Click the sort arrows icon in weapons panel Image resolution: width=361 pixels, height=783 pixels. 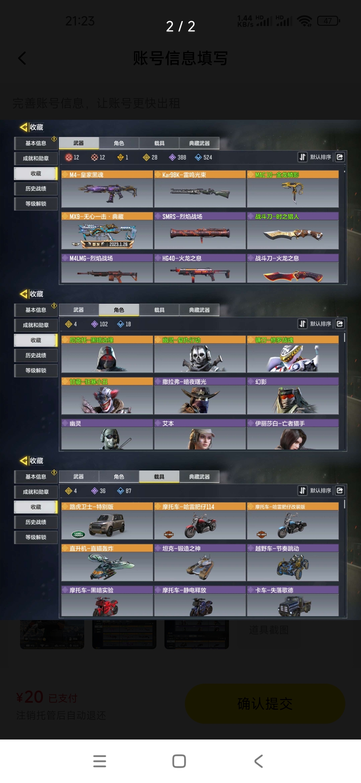[x=302, y=157]
